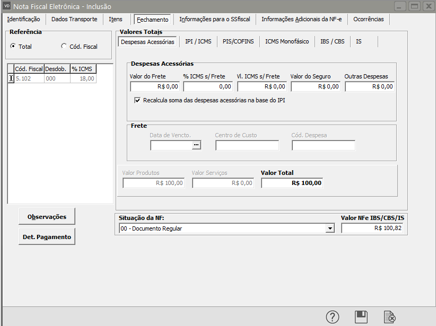Click the cancel document icon

point(390,317)
